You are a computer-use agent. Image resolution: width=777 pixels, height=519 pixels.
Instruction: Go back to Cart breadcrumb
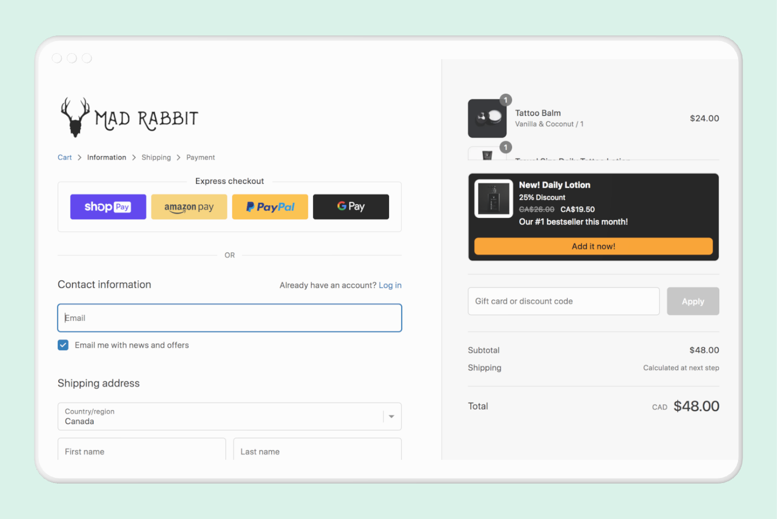[x=65, y=158]
